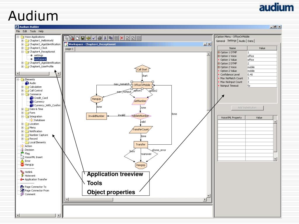Image resolution: width=299 pixels, height=224 pixels.
Task: Collapse the Chapter4_Receptionist node
Action: (x=22, y=52)
